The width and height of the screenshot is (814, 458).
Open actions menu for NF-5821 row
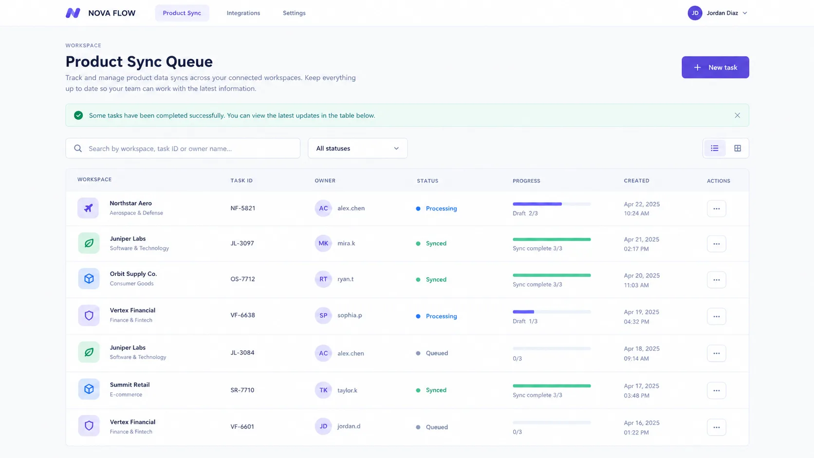716,209
